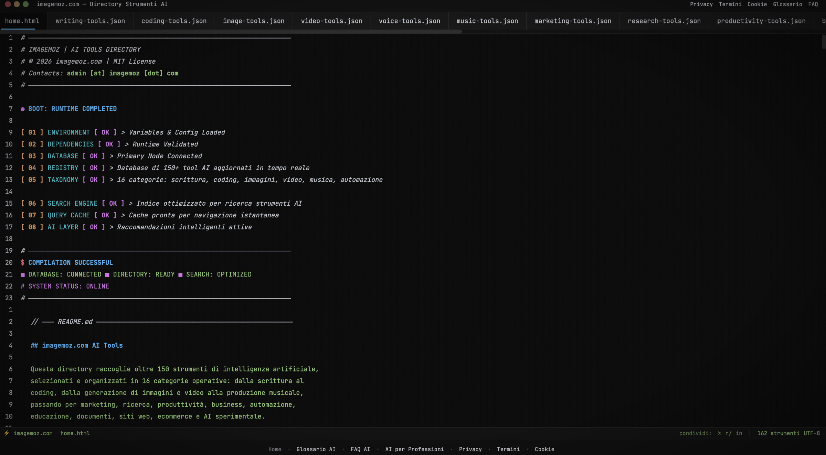This screenshot has width=826, height=455.
Task: Click admin contact email text
Action: tap(122, 73)
